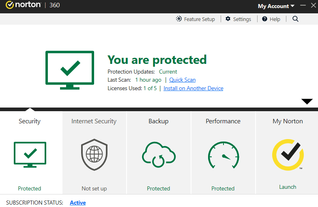Screen dimensions: 318x207
Task: Click the Backup cloud icon
Action: [159, 155]
